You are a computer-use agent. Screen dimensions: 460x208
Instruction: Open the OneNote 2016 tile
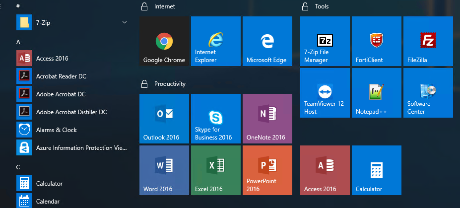[267, 119]
